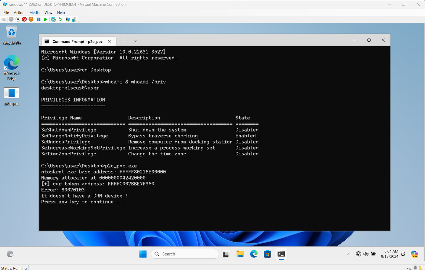Image resolution: width=425 pixels, height=270 pixels.
Task: Open the widgets icon on taskbar left
Action: click(x=10, y=254)
